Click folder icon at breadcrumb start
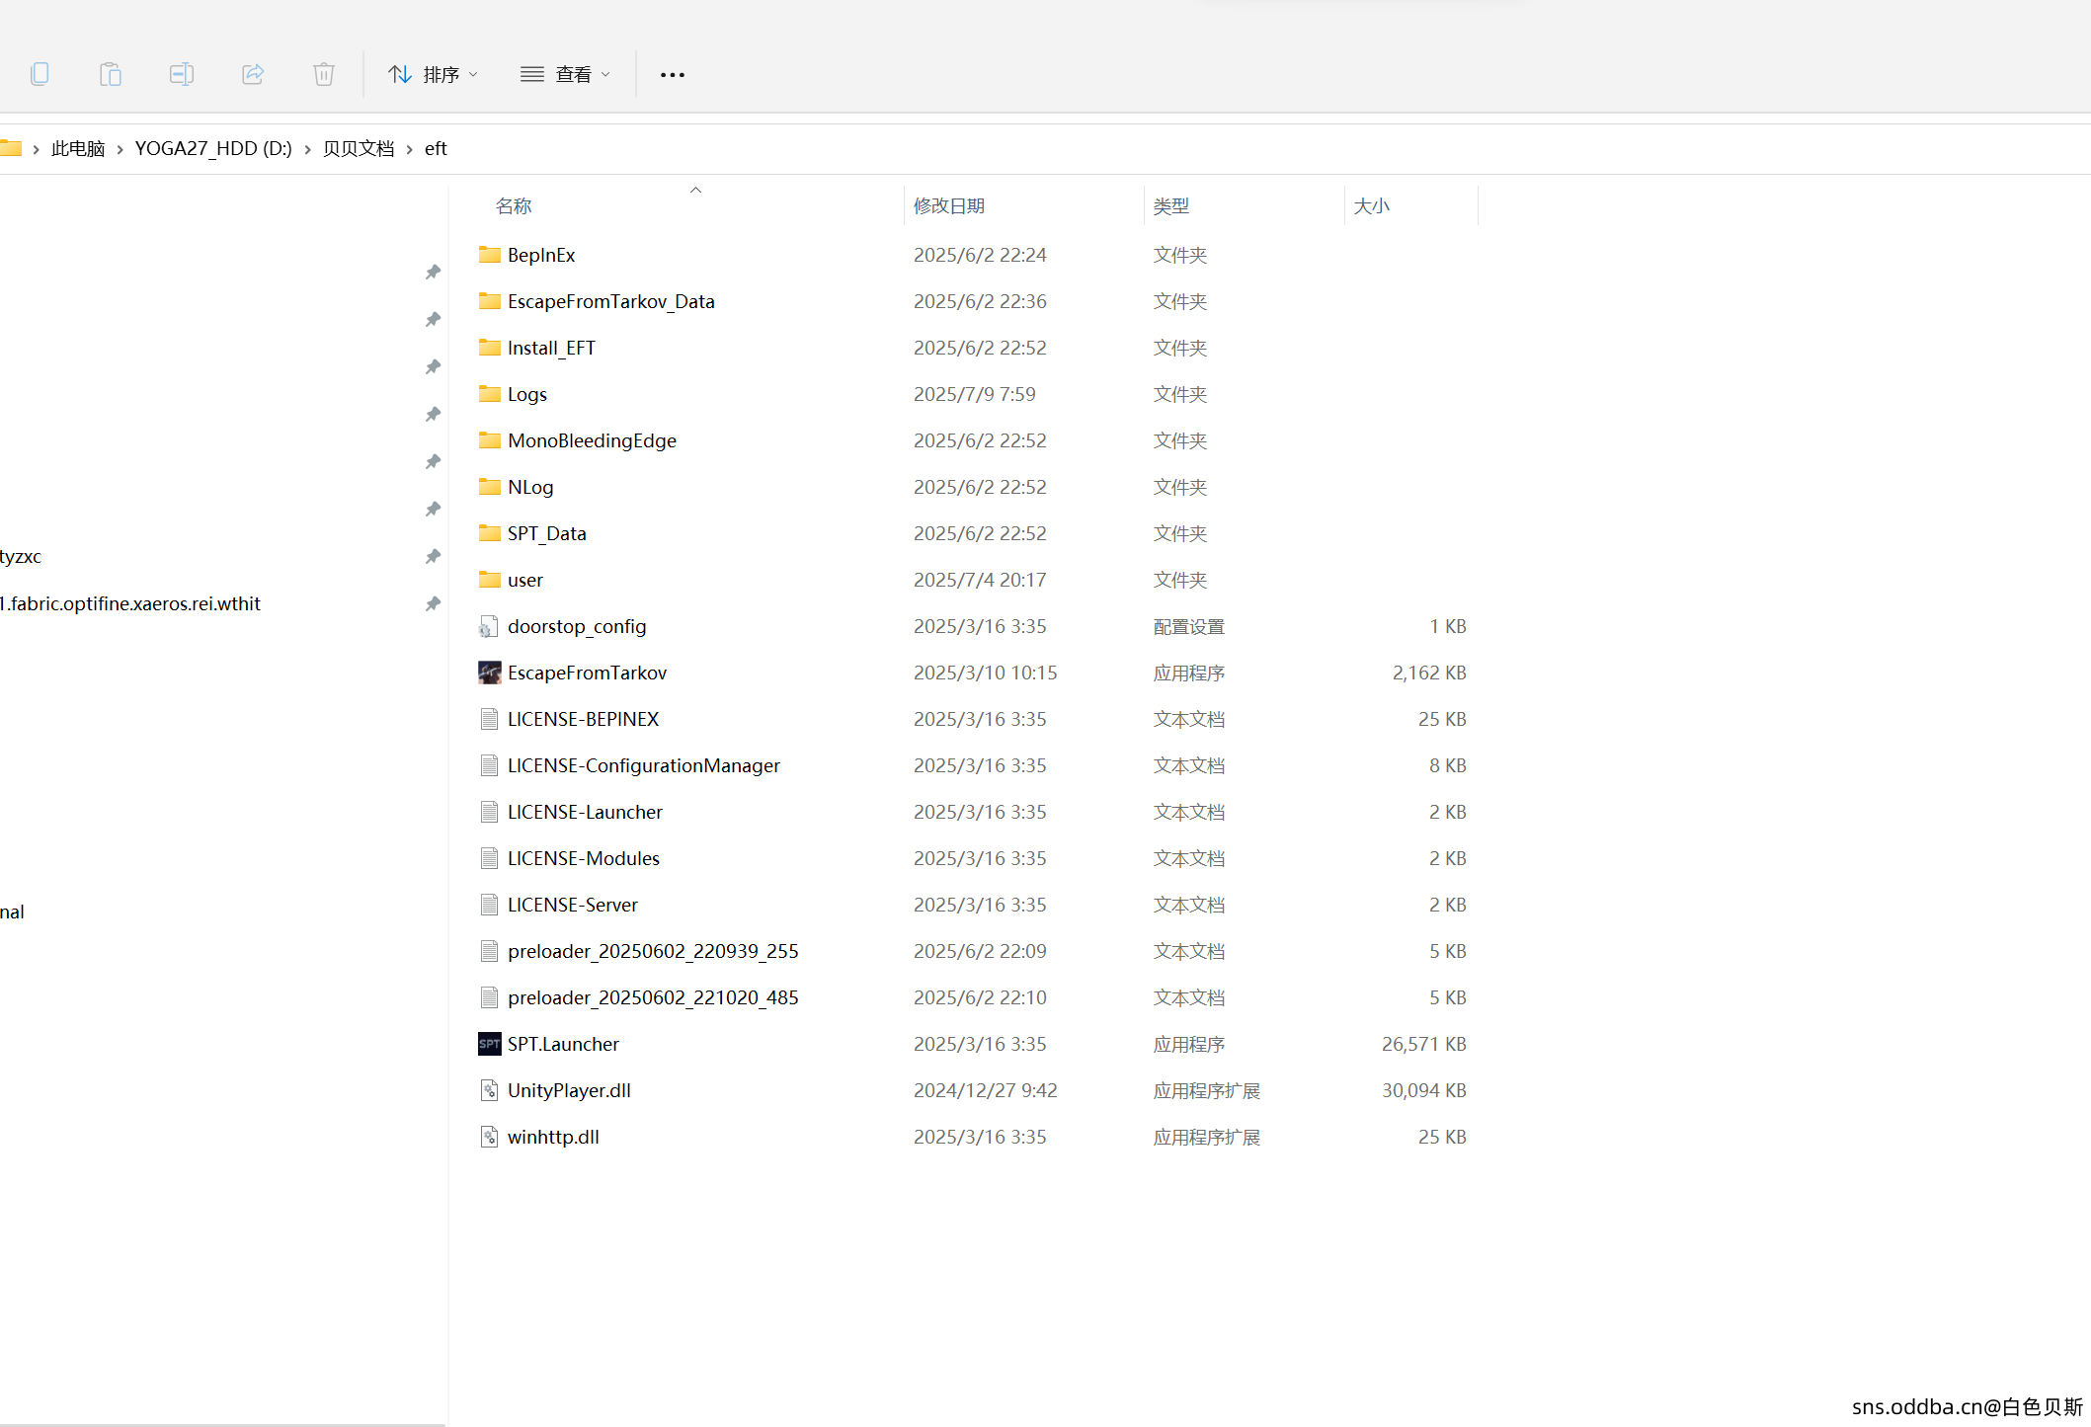 click(x=11, y=148)
